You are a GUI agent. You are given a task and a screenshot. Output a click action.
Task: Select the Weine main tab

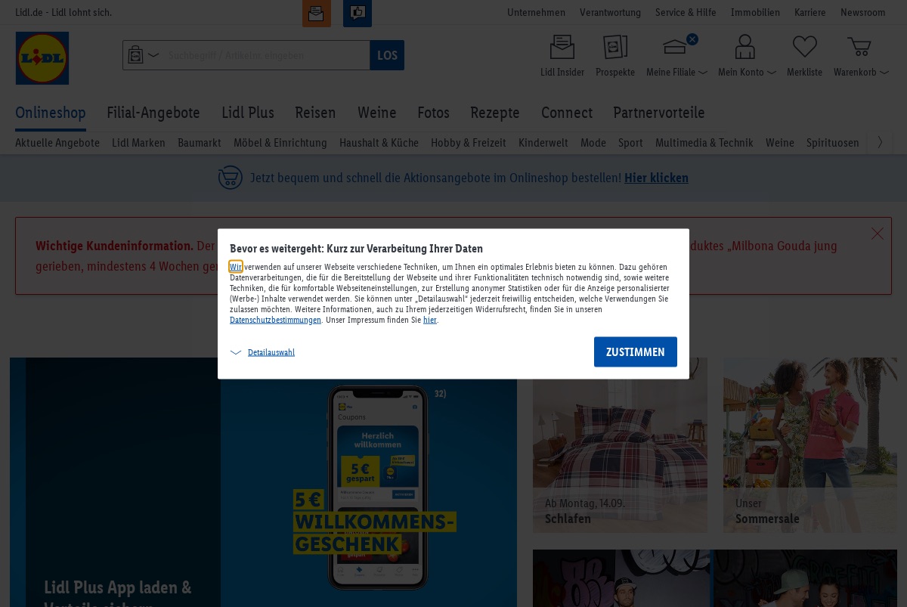point(377,113)
